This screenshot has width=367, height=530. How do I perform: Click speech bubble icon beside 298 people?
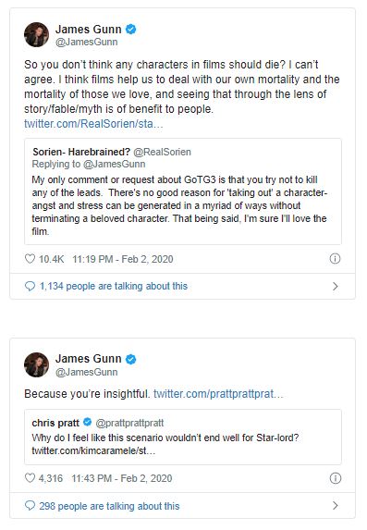coord(31,506)
